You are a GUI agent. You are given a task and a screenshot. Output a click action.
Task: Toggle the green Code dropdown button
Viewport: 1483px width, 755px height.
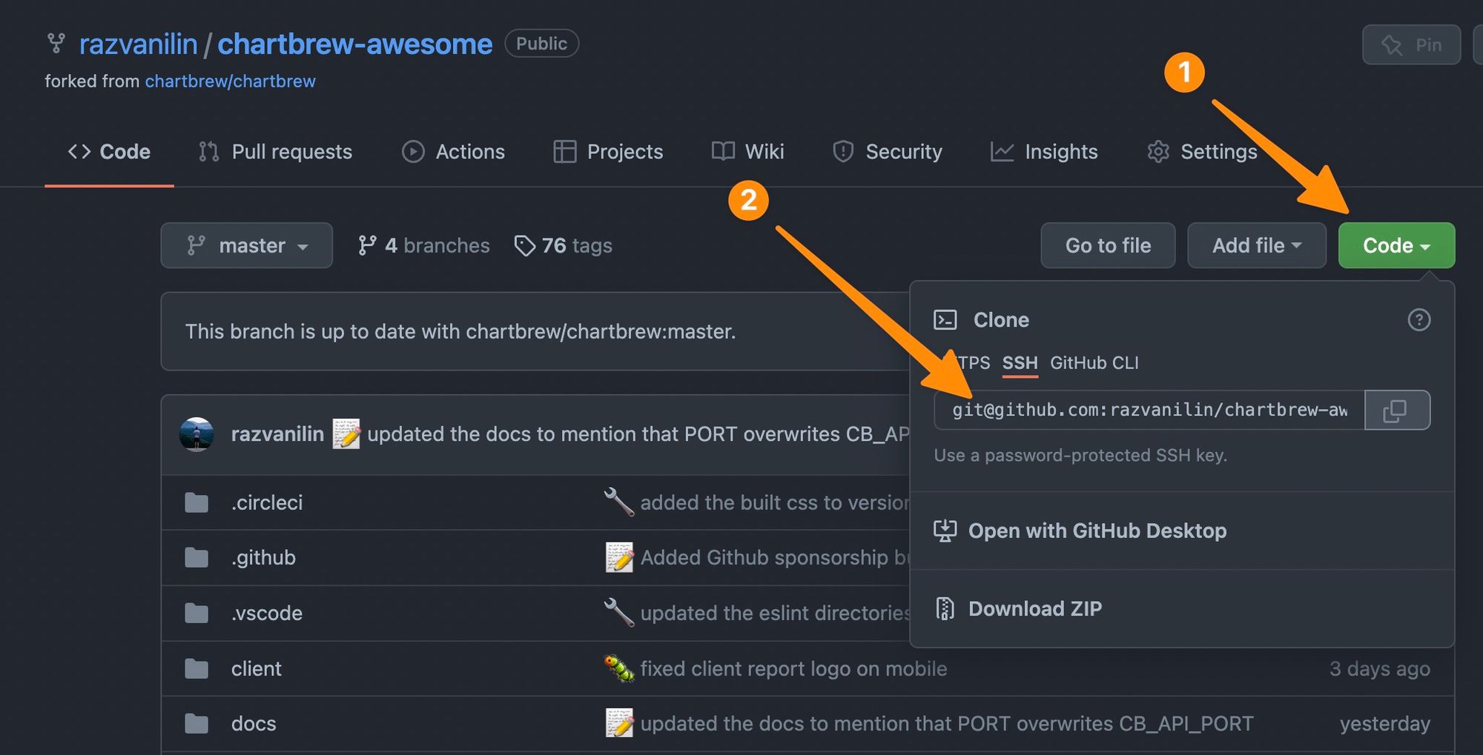(x=1396, y=246)
